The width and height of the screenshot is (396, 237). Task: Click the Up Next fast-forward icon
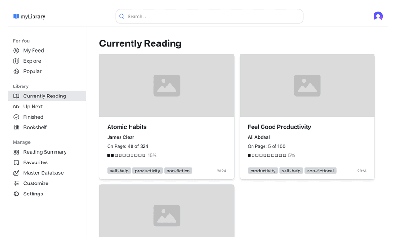pyautogui.click(x=16, y=107)
